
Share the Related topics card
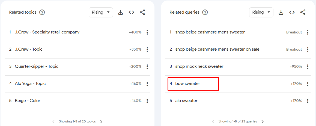[142, 13]
